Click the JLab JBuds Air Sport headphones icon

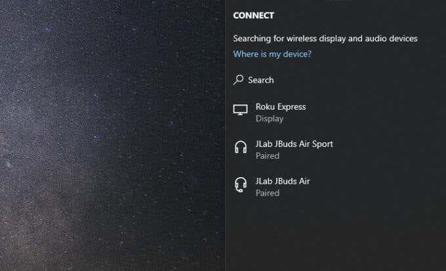pyautogui.click(x=241, y=147)
